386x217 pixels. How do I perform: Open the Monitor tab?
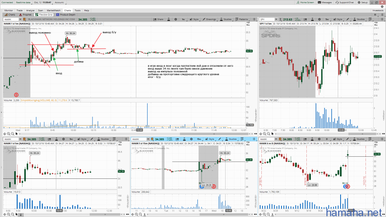point(8,10)
